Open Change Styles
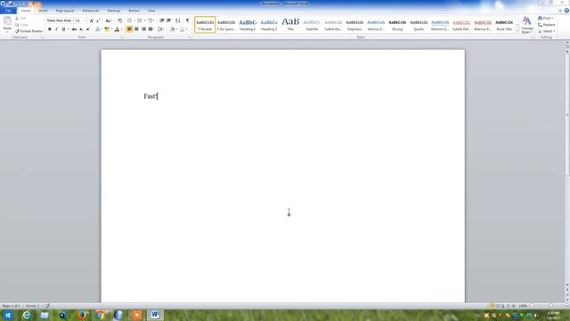 coord(526,25)
